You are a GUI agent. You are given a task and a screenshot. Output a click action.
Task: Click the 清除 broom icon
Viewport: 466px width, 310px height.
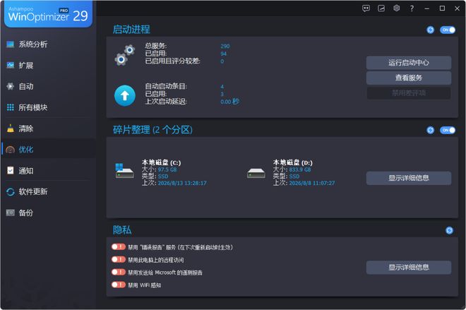tap(11, 129)
